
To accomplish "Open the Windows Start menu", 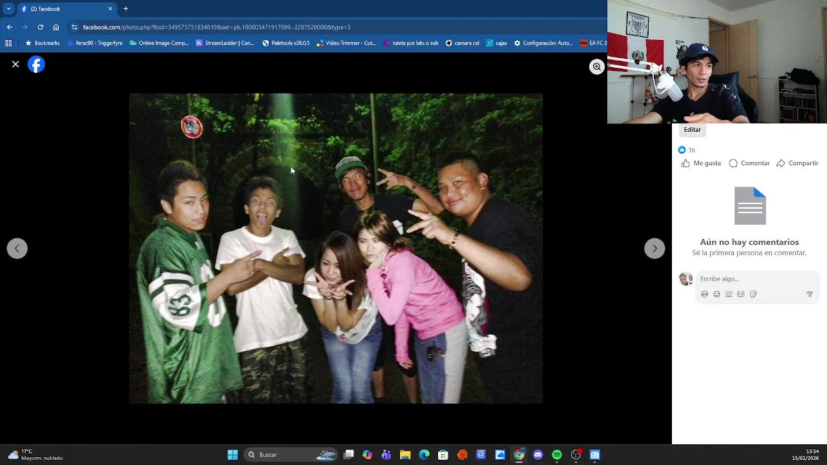I will tap(233, 455).
